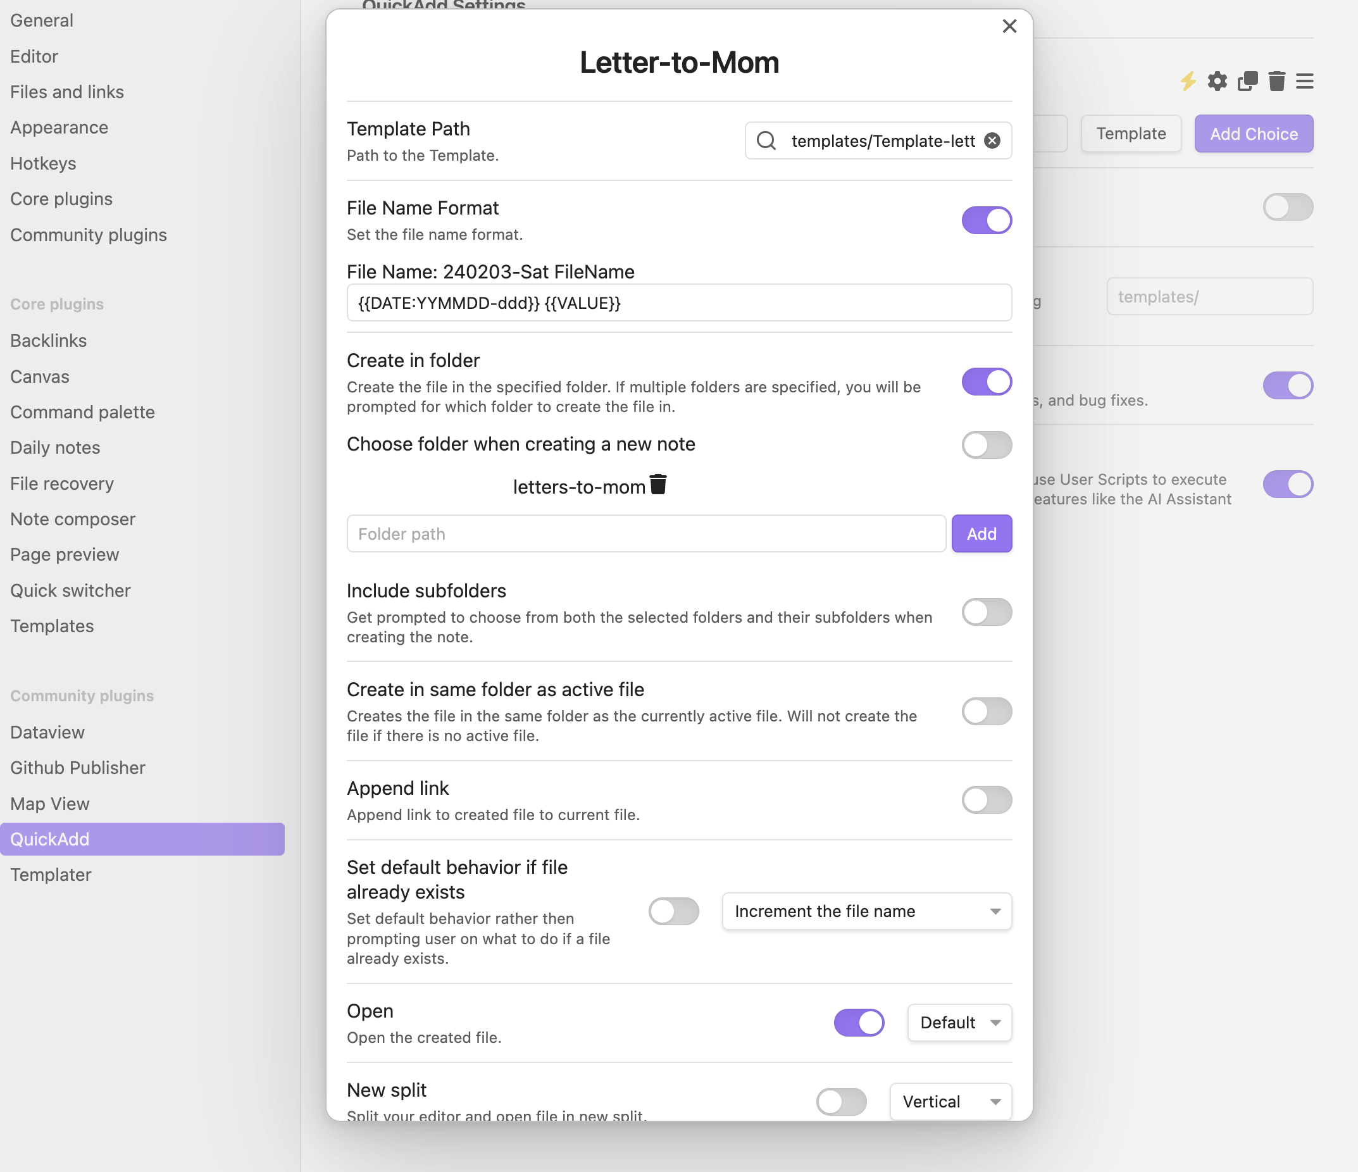Click the template path search icon
The height and width of the screenshot is (1172, 1358).
766,140
